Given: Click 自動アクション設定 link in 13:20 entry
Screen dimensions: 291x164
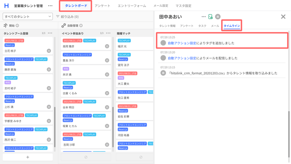Looking at the screenshot, I should [182, 58].
